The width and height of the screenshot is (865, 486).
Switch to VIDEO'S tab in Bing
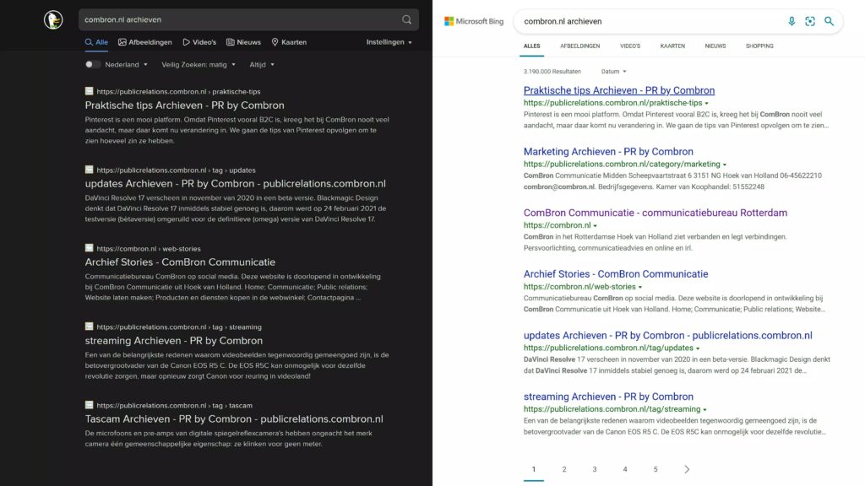coord(630,46)
